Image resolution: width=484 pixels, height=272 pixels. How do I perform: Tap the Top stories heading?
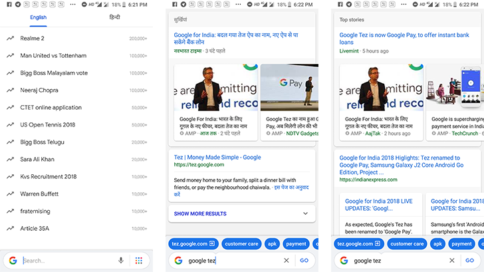352,19
